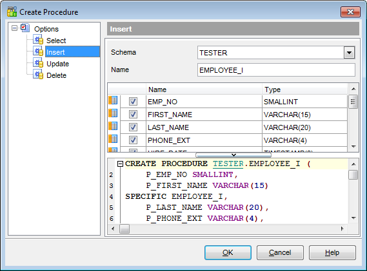Click the code editor scroll down arrow
The image size is (367, 271).
point(353,218)
